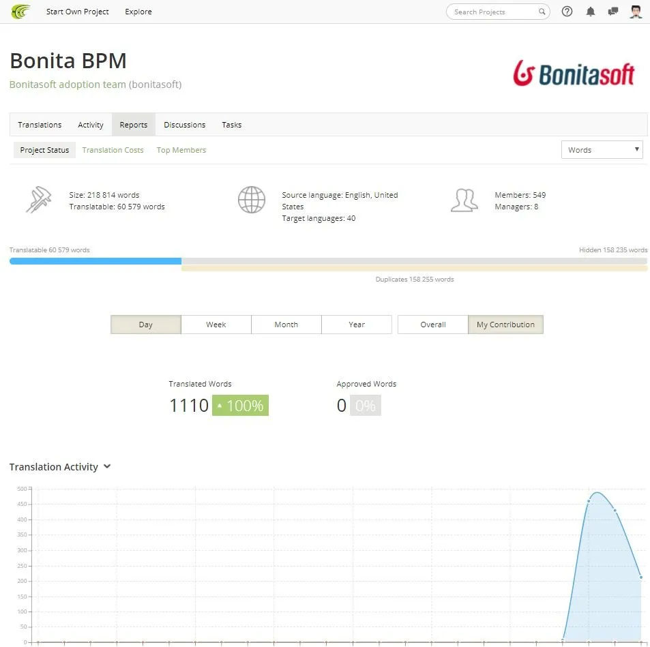The height and width of the screenshot is (647, 650).
Task: Click the search magnifier icon
Action: coord(542,12)
